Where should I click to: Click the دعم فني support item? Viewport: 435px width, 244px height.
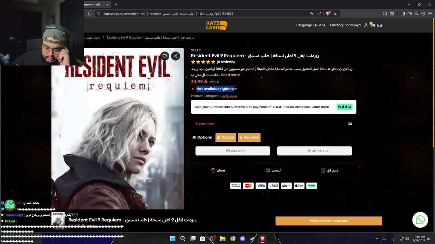point(329,170)
